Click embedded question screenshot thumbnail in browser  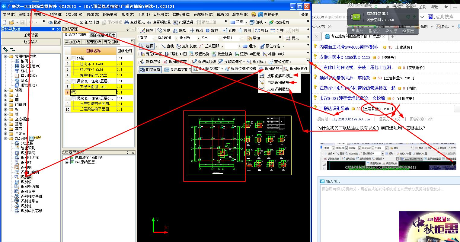tap(388, 156)
